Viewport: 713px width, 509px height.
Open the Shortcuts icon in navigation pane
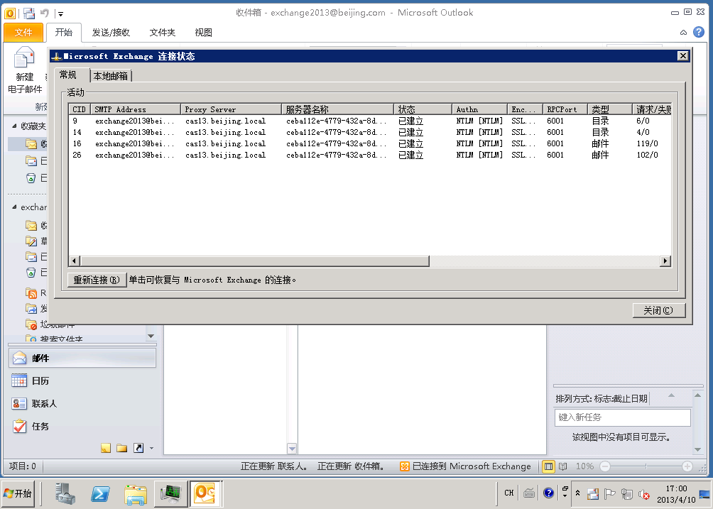point(138,448)
